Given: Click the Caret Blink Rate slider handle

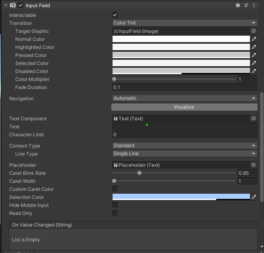Looking at the screenshot, I should click(x=139, y=173).
